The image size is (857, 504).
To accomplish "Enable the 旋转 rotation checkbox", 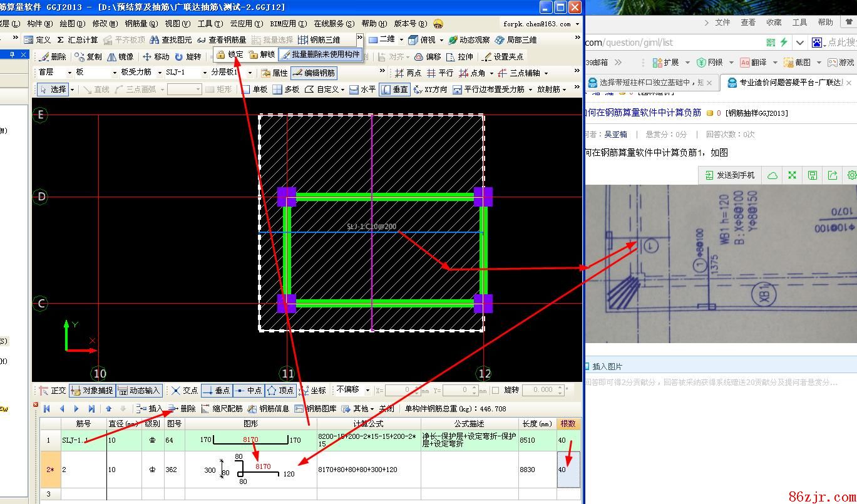I will coord(496,390).
